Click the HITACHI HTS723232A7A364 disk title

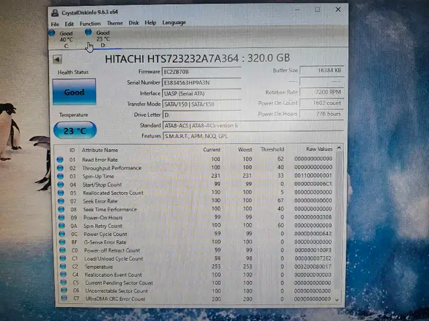click(197, 58)
